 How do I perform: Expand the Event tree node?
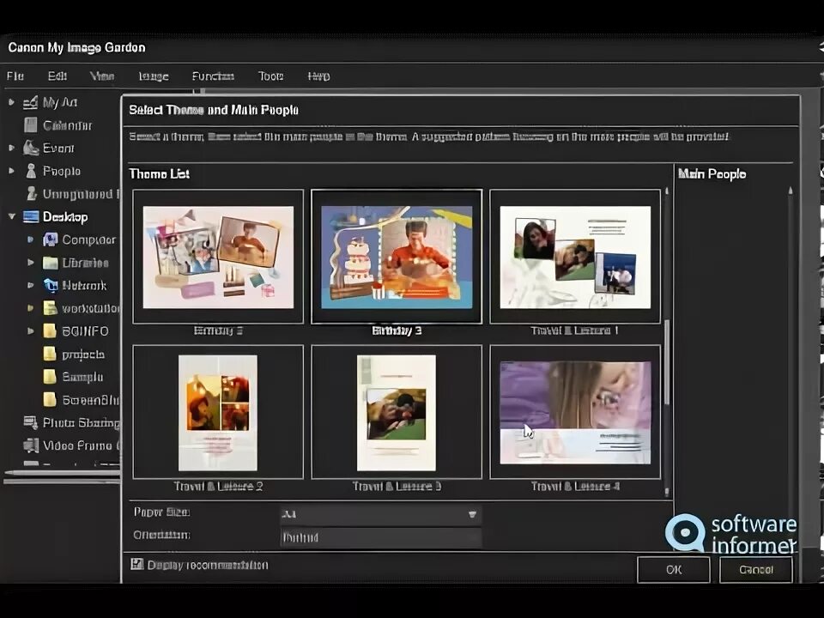tap(11, 148)
